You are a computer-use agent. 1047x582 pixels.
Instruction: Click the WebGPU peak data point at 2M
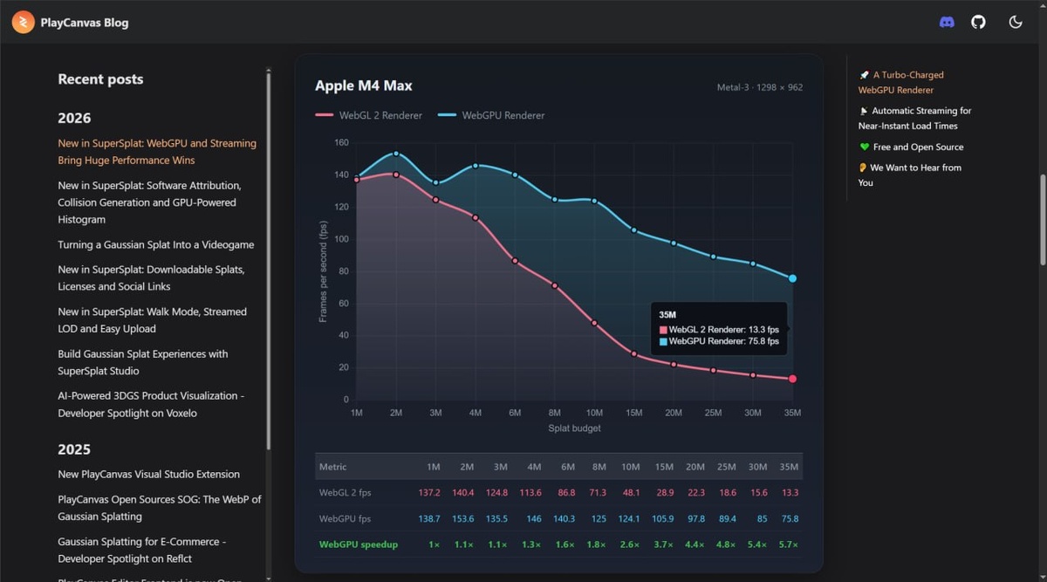point(396,154)
